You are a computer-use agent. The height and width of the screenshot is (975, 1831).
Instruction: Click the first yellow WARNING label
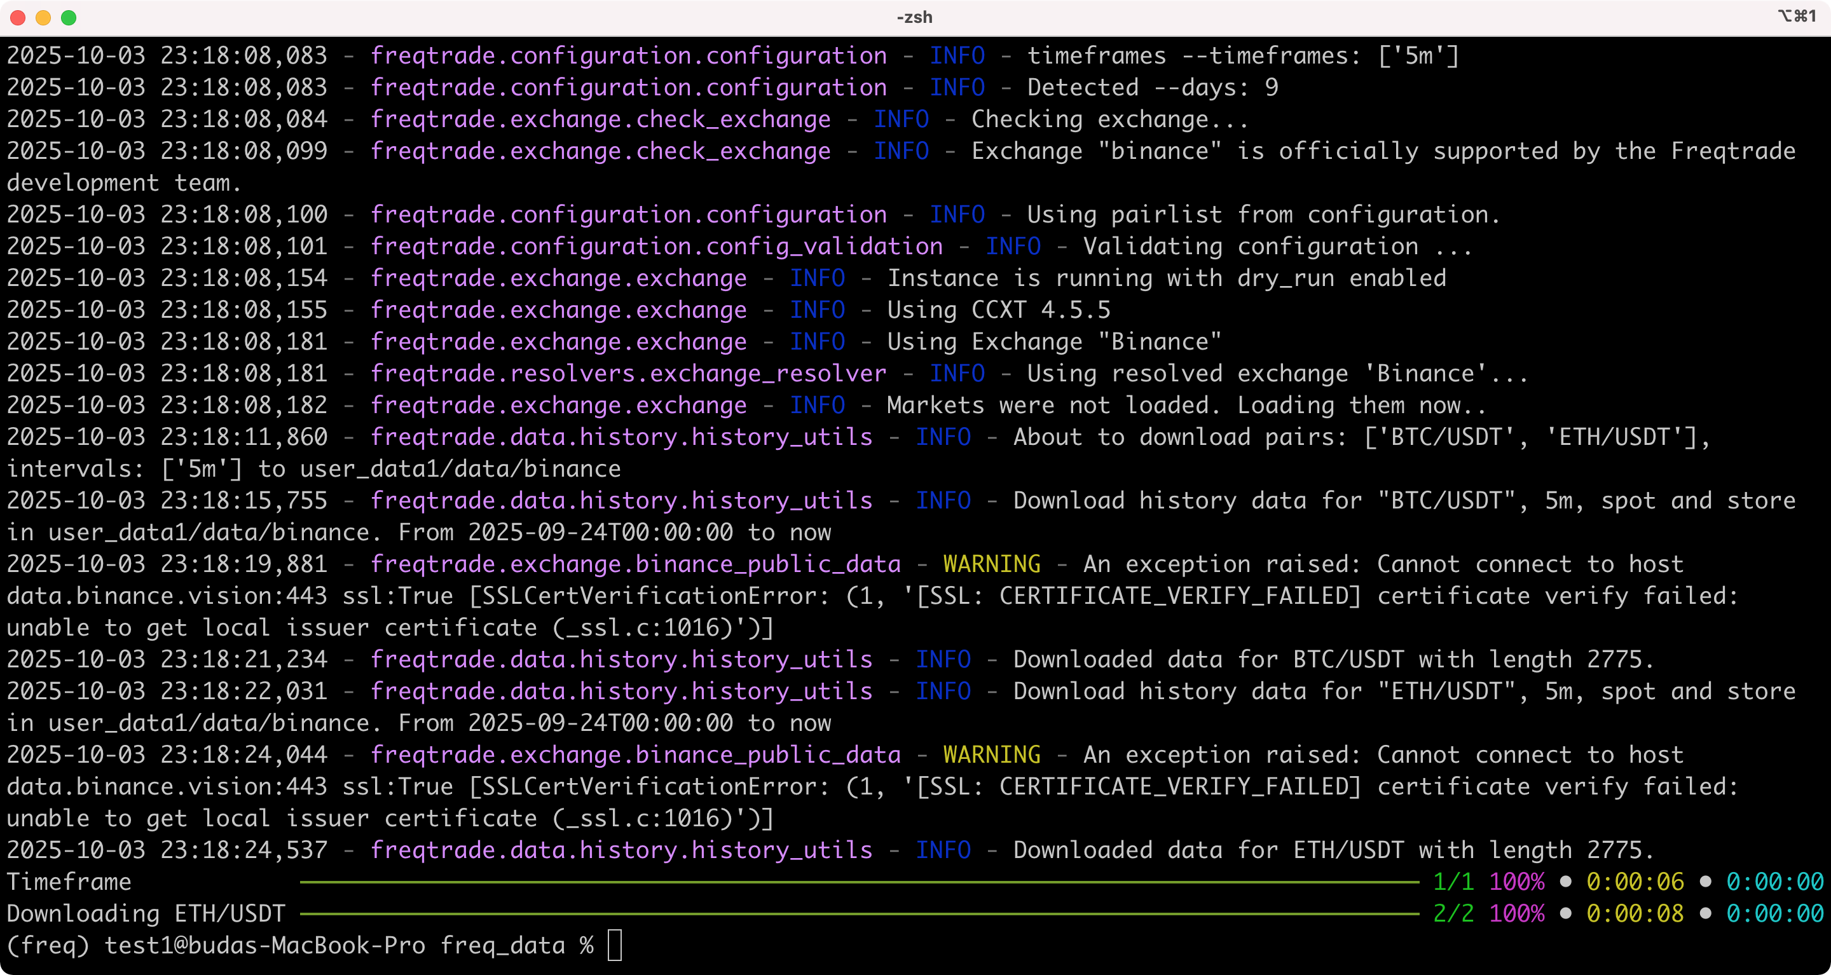(x=992, y=564)
